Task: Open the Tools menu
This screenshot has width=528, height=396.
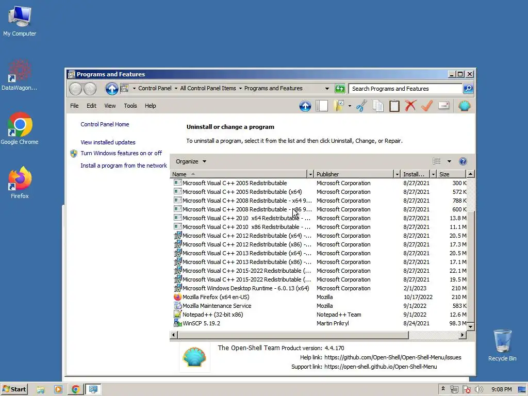Action: [x=130, y=106]
